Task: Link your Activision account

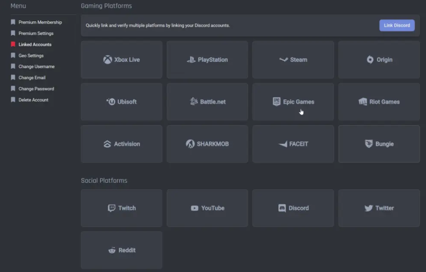Action: click(x=121, y=144)
